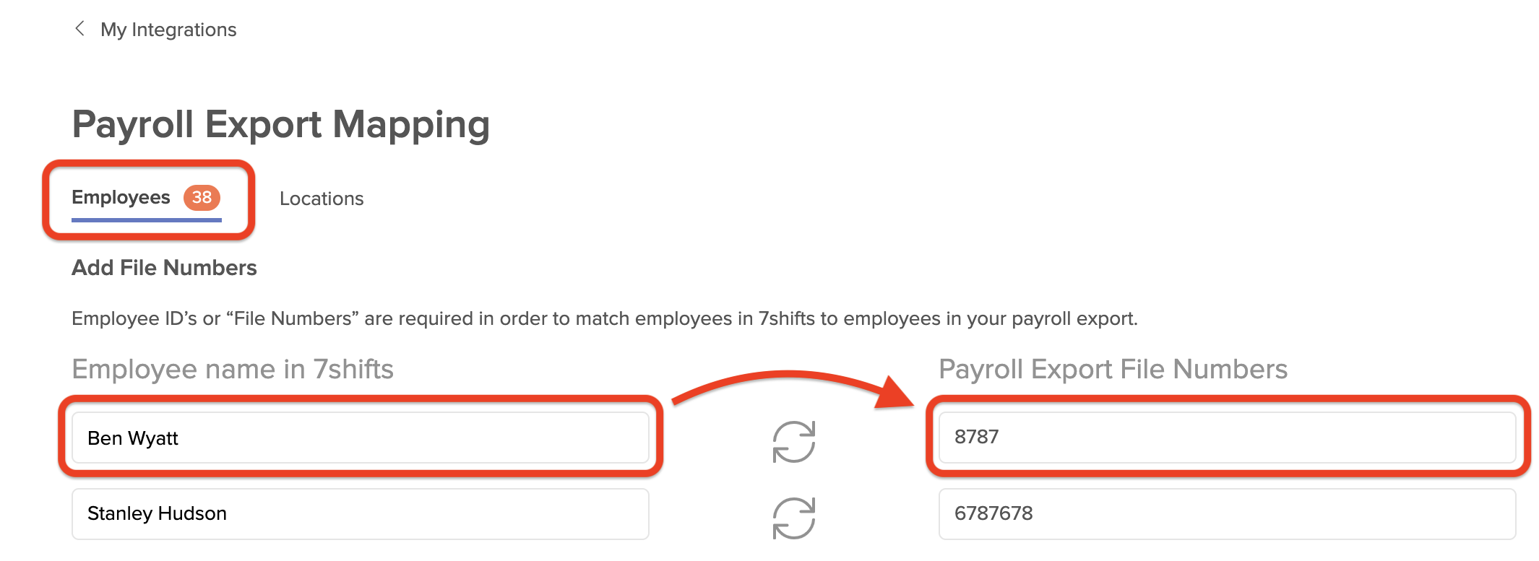Focus the Ben Wyatt employee name field
This screenshot has width=1539, height=561.
360,438
